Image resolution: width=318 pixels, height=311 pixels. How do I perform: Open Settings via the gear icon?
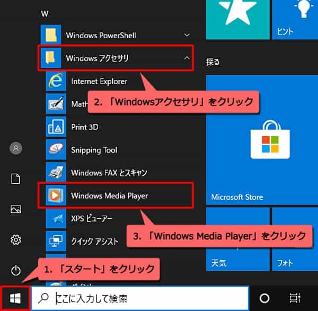tap(15, 240)
